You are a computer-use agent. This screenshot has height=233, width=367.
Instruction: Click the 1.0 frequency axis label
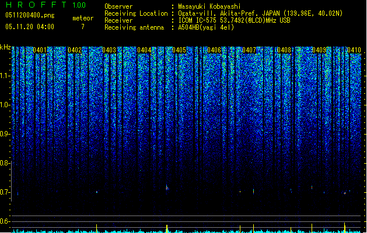(5, 105)
